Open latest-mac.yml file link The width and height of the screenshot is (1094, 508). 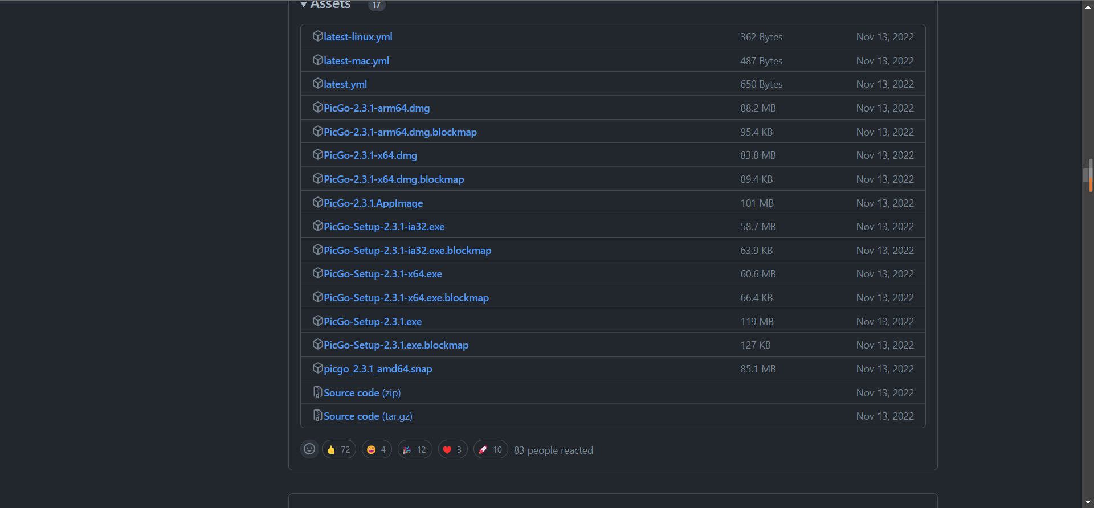tap(356, 61)
